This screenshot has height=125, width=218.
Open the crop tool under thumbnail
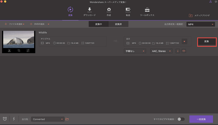(x=19, y=51)
